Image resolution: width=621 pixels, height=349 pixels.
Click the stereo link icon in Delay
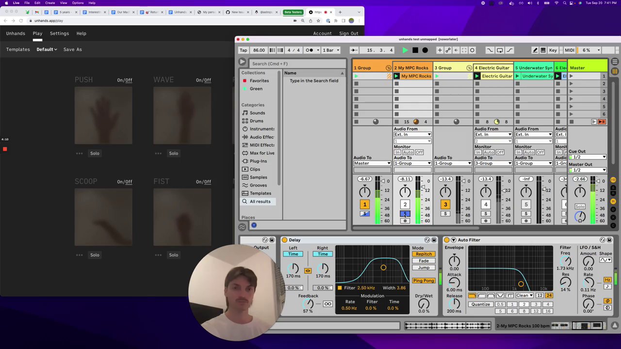point(308,271)
